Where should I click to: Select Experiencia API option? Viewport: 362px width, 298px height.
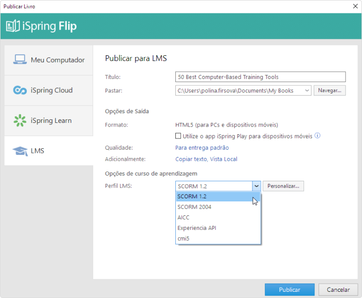(218, 228)
